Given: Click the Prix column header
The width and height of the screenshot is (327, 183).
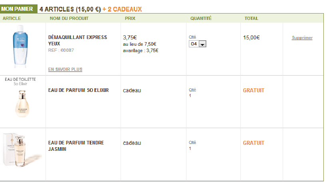Looking at the screenshot, I should pos(130,18).
